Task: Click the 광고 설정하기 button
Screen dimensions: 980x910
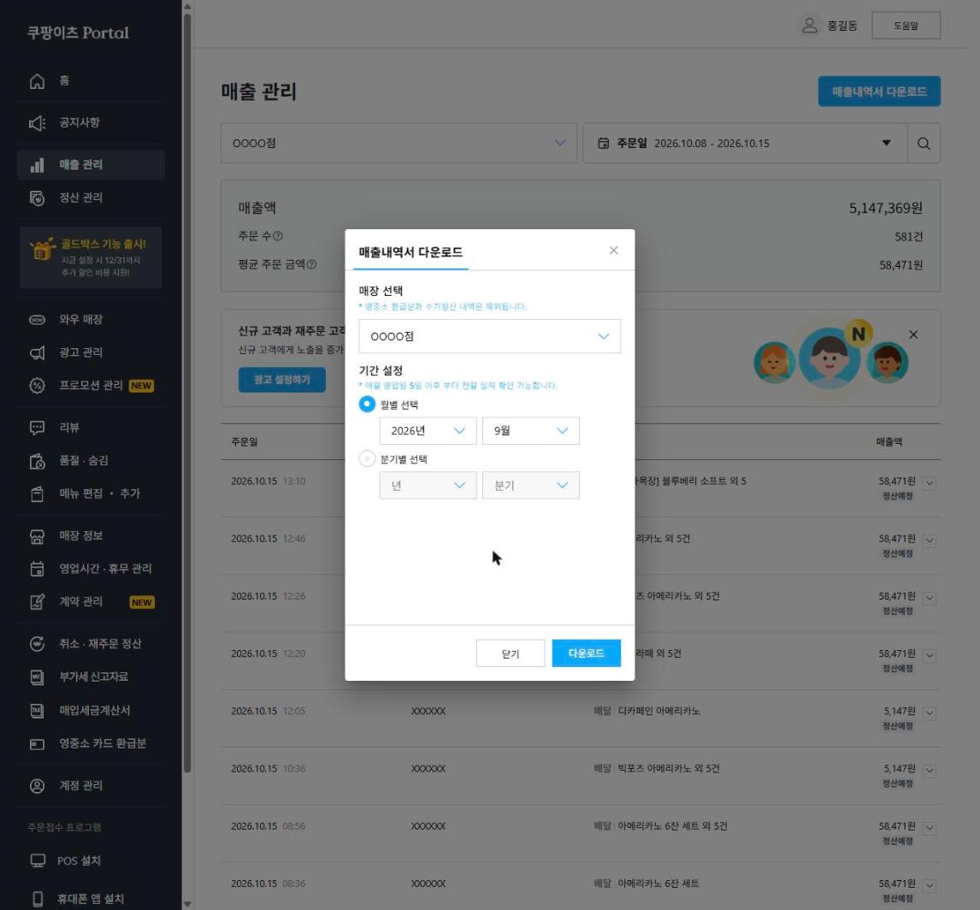Action: (x=282, y=380)
